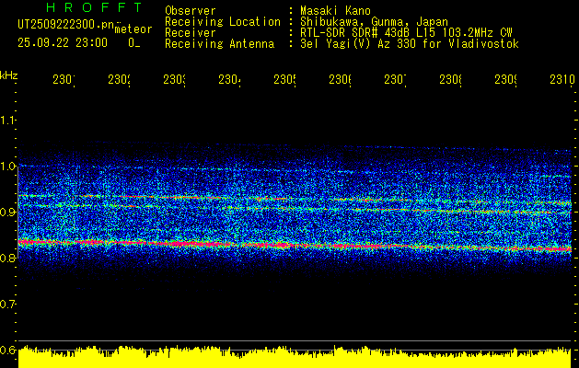This screenshot has width=579, height=368.
Task: Click Shibukawa, Gunma, Japan text
Action: 374,22
